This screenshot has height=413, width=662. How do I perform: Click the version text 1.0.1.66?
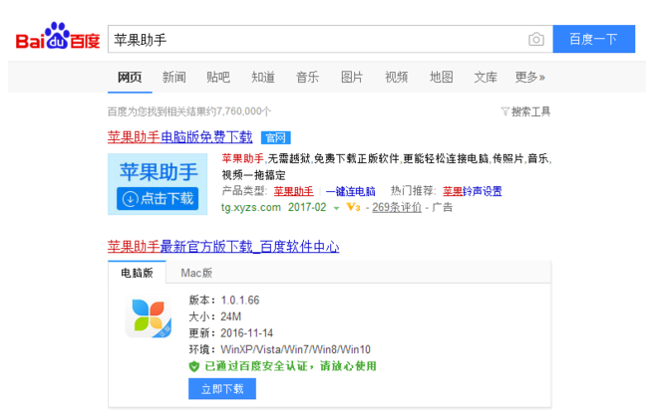point(240,301)
